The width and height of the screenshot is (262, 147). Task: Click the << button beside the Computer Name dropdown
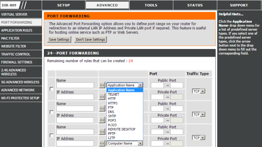102,143
